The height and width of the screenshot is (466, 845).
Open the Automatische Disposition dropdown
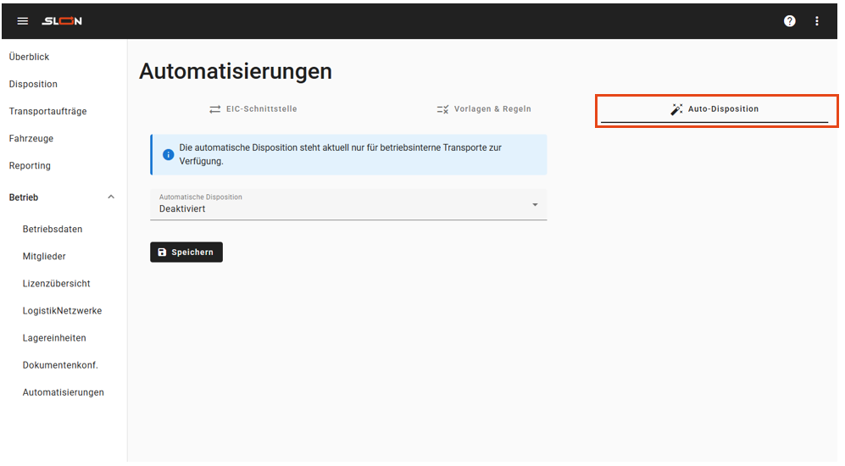pos(347,204)
